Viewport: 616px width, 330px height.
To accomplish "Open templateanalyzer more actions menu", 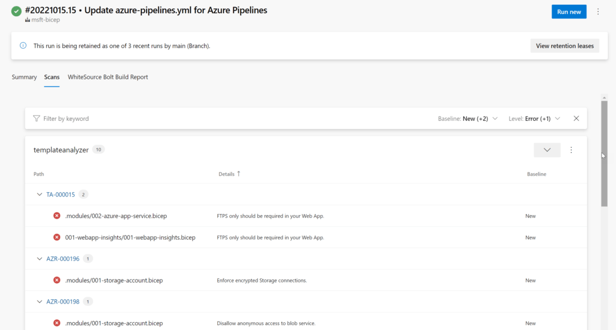I will click(x=571, y=150).
